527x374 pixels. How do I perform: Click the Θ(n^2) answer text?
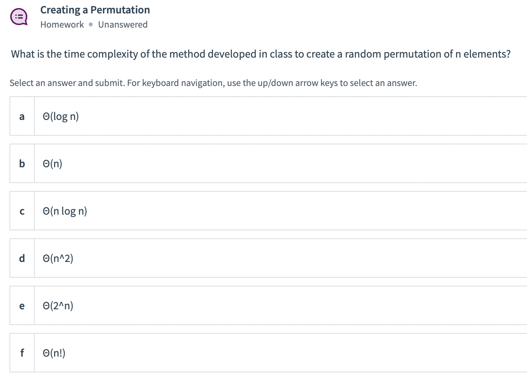(x=58, y=258)
